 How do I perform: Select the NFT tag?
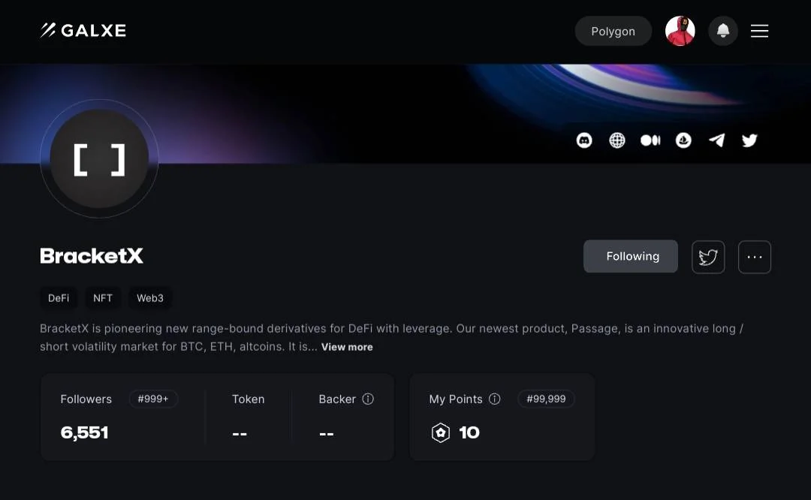pyautogui.click(x=102, y=298)
